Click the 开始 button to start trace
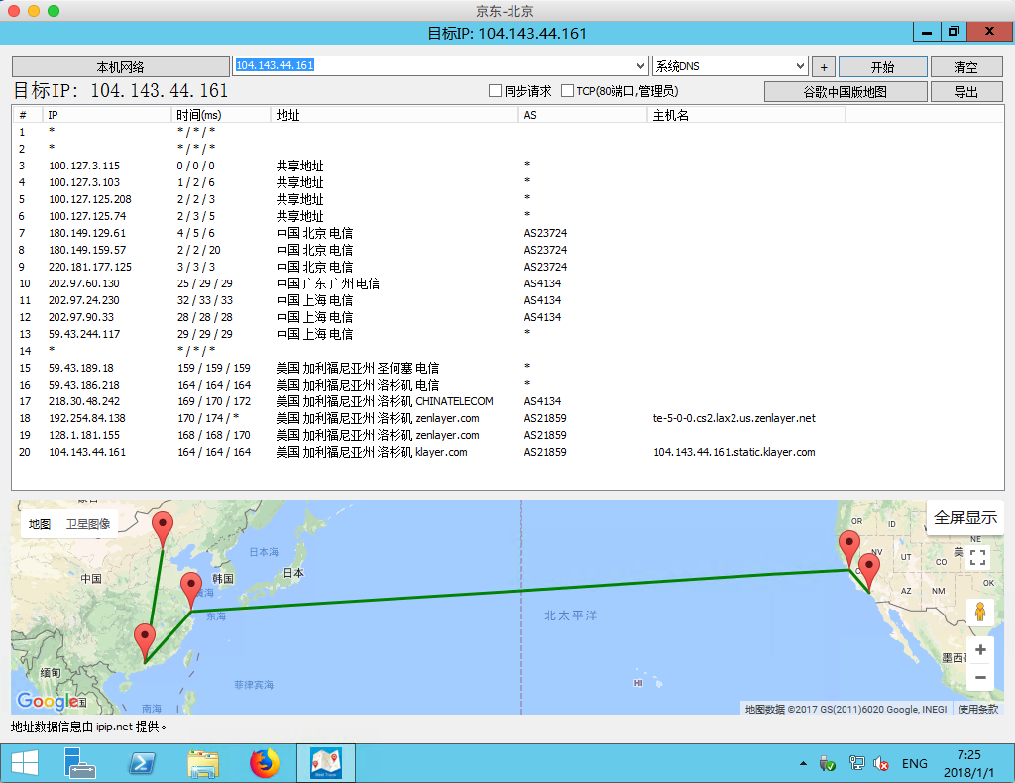This screenshot has height=783, width=1015. [x=882, y=67]
